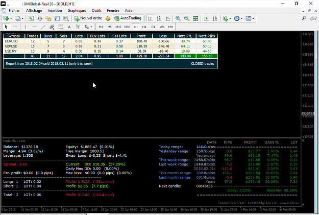319x215 pixels.
Task: Open the Terminal panel icon
Action: 57,18
